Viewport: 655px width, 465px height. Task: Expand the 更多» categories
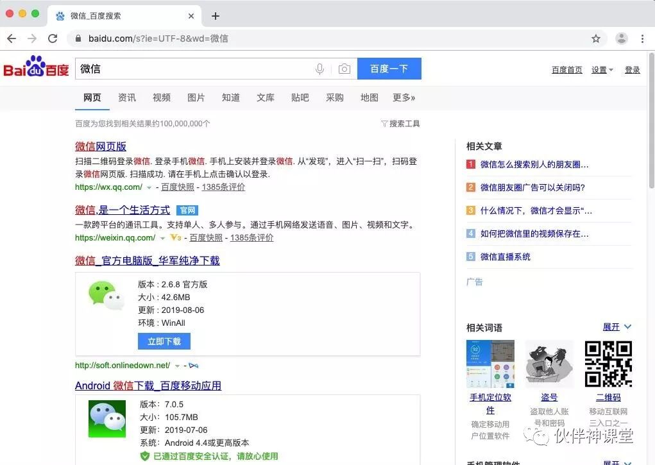coord(404,97)
